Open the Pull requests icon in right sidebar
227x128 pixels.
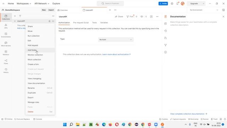[x=166, y=38]
